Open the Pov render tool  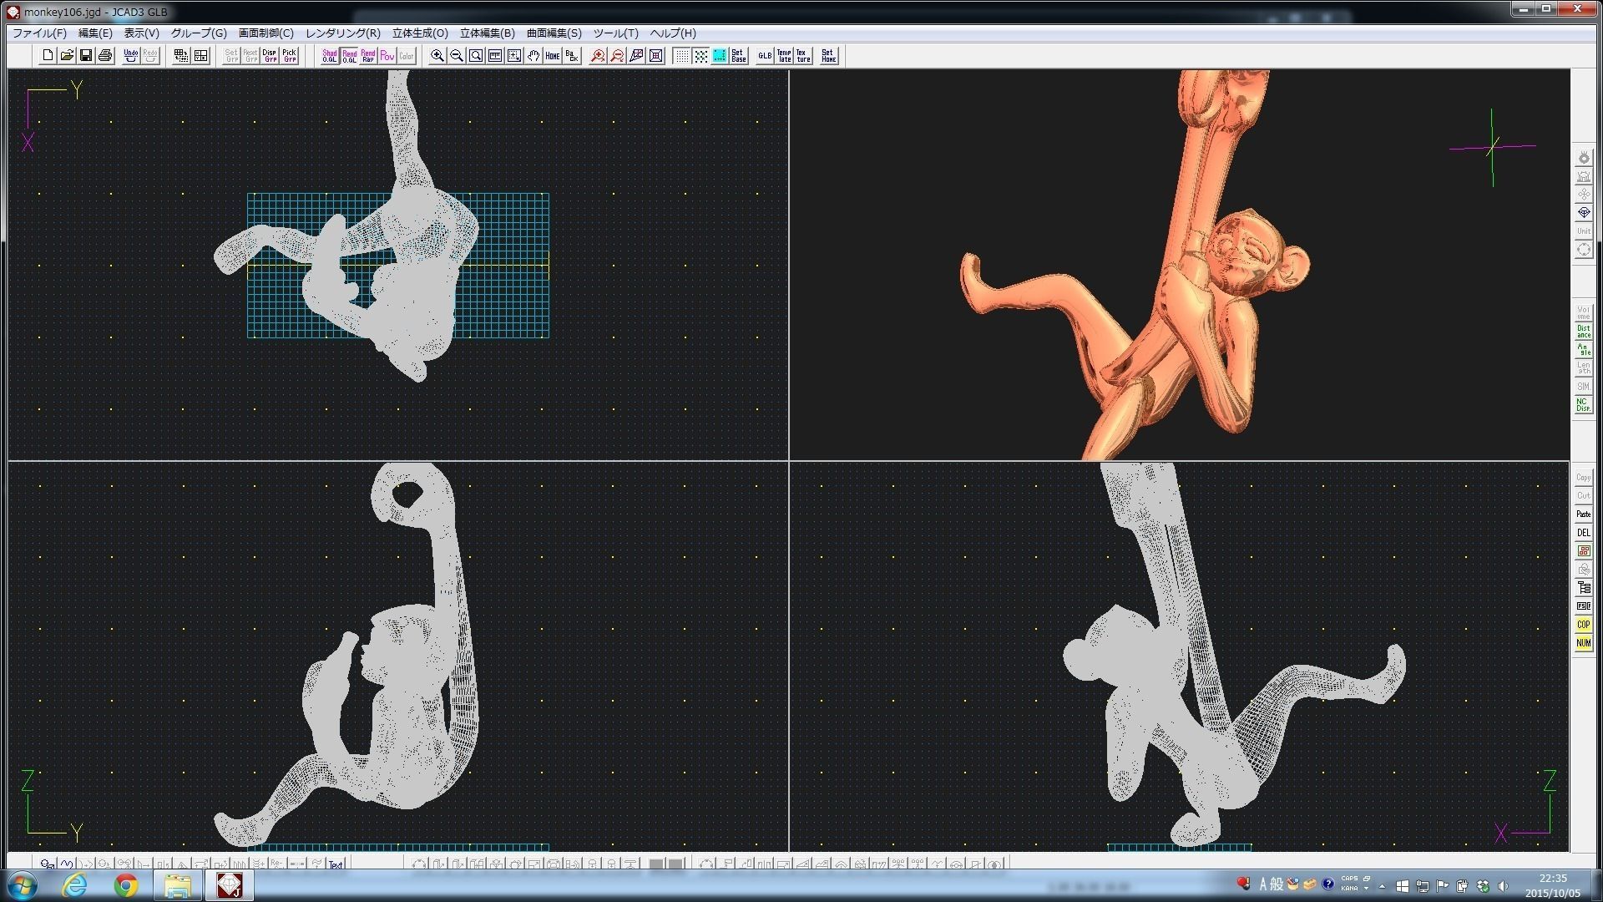387,56
